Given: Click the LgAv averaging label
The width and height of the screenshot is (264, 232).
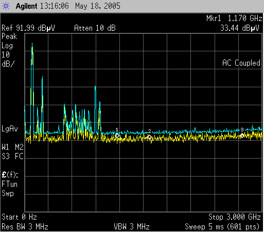Looking at the screenshot, I should pyautogui.click(x=10, y=129).
